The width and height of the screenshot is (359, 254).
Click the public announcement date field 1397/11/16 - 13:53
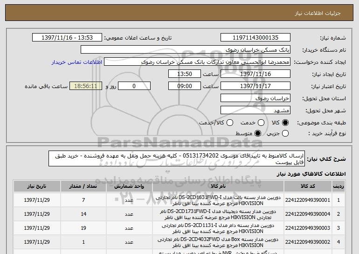click(x=67, y=38)
